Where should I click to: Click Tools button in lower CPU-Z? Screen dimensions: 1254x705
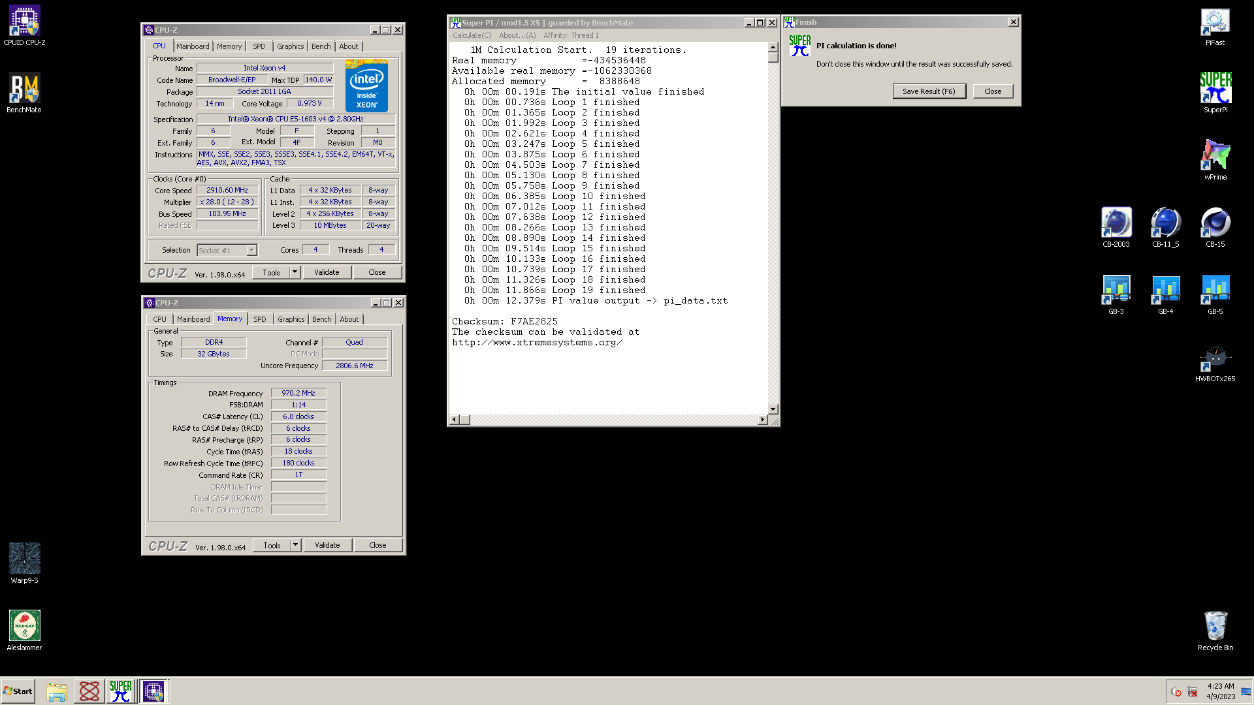coord(272,545)
